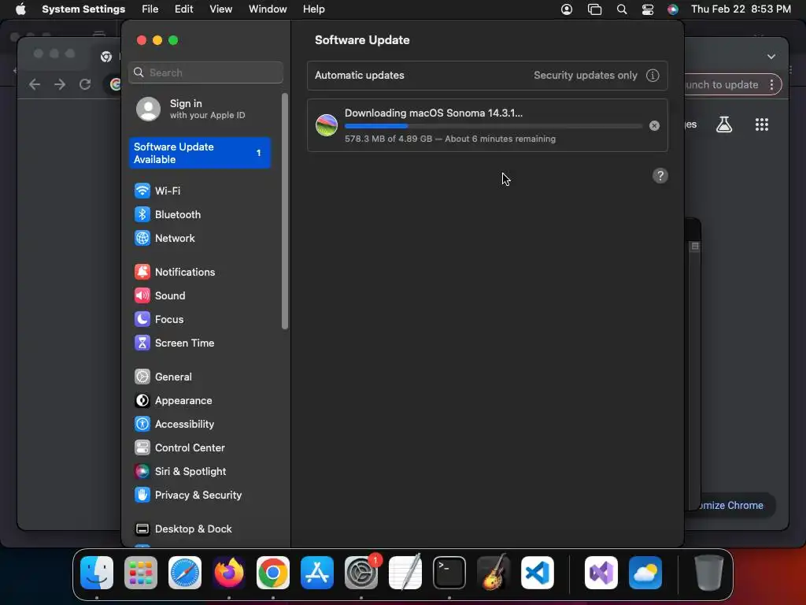Open Automatic updates row
Viewport: 806px width, 605px height.
pyautogui.click(x=487, y=76)
